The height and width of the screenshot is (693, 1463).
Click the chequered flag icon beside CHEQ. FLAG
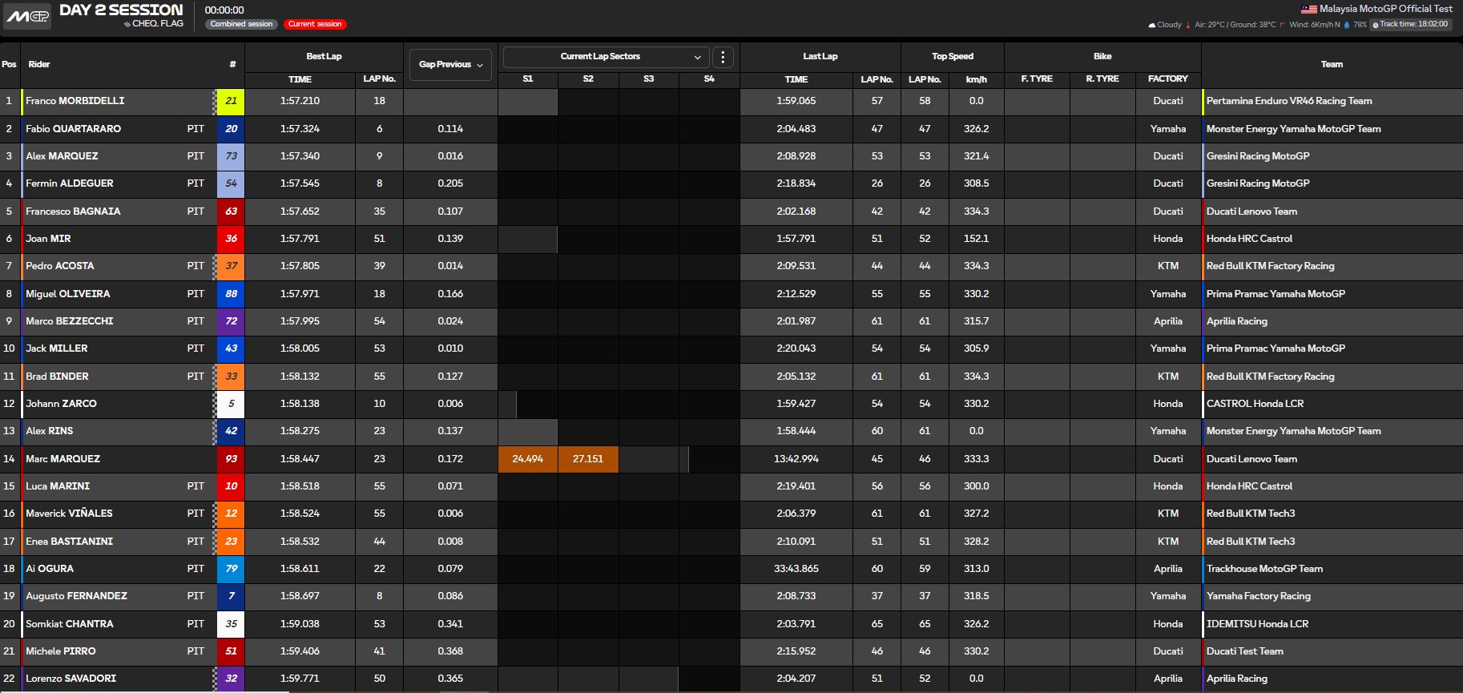(127, 25)
